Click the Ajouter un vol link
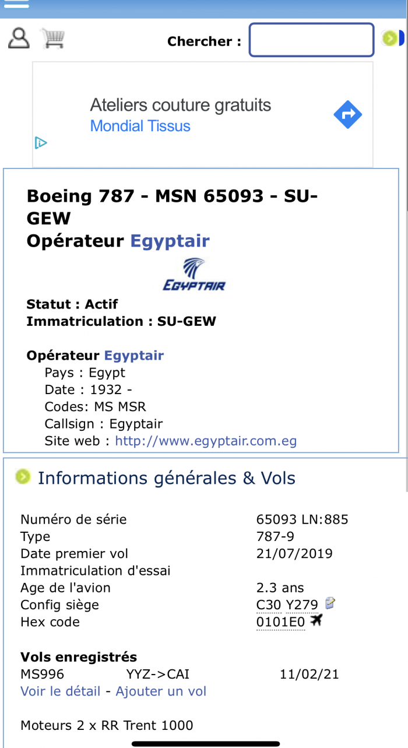The image size is (408, 748). pyautogui.click(x=161, y=691)
